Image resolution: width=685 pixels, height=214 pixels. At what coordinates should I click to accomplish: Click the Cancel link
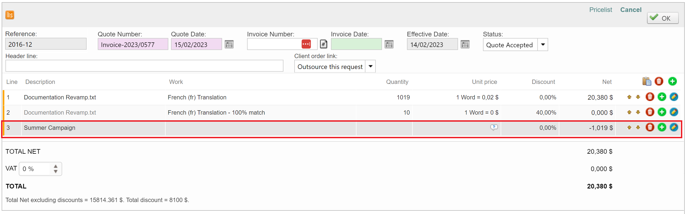pos(630,10)
